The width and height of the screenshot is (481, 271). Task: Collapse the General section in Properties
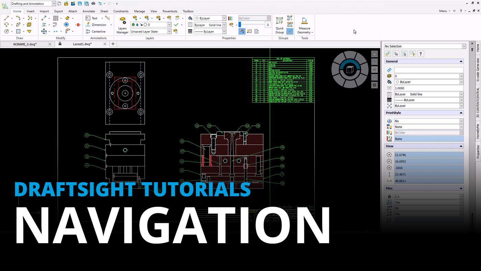(461, 61)
